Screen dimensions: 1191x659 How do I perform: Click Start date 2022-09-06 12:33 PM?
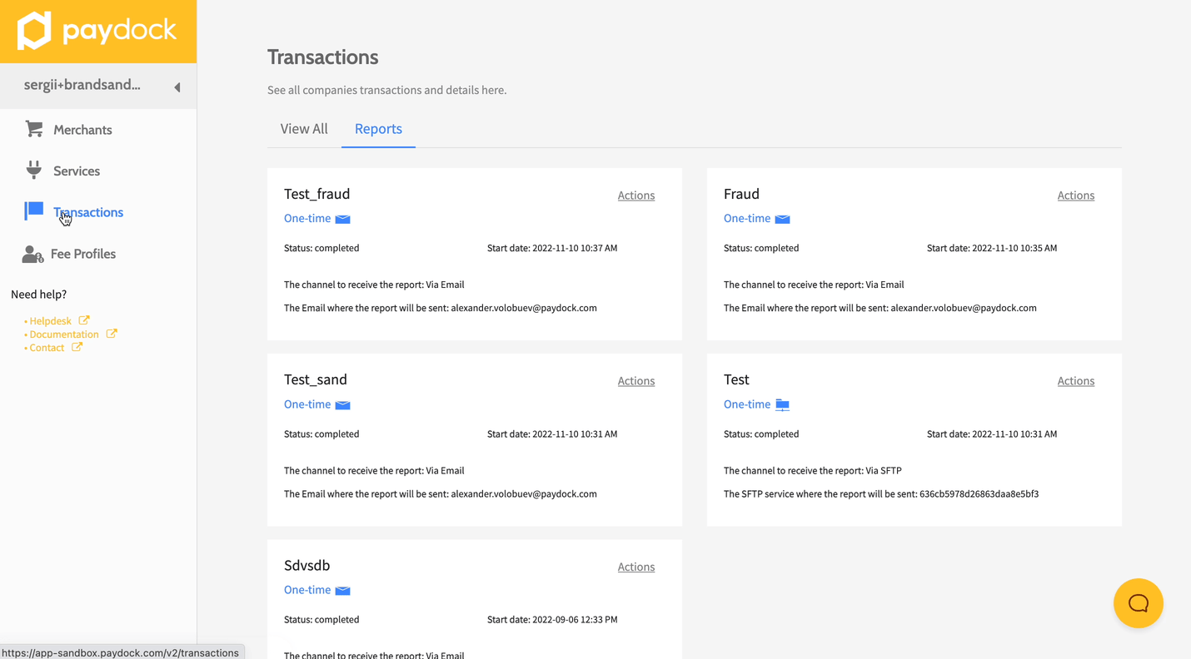(x=552, y=620)
